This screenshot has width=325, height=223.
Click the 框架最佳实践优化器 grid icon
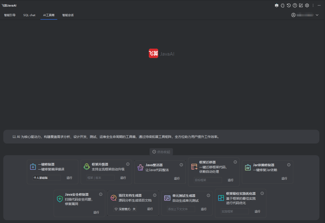pos(221,198)
